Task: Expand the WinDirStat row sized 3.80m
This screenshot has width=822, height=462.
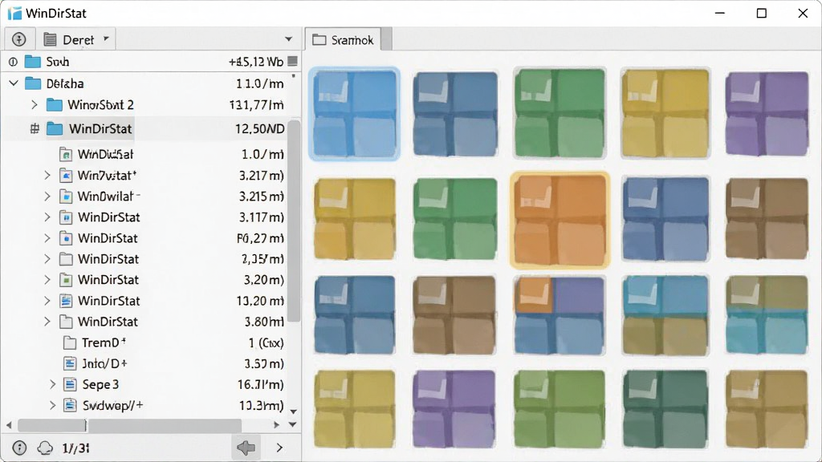Action: [47, 322]
